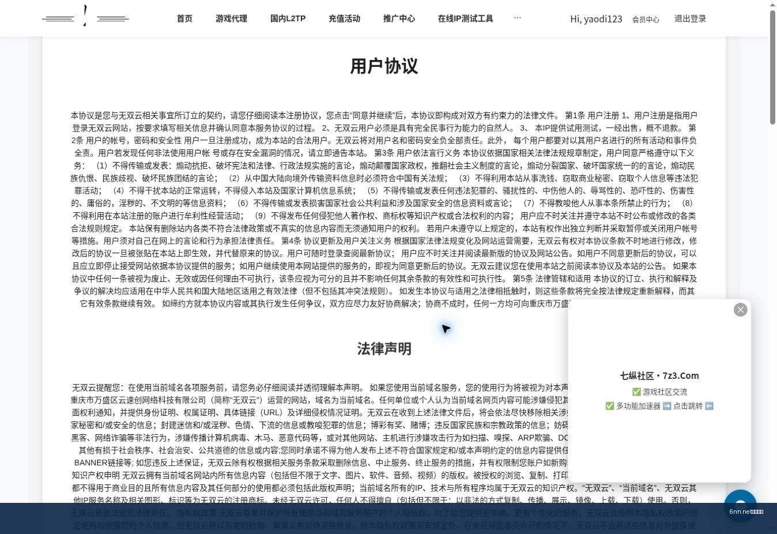This screenshot has height=534, width=777.
Task: Open 国内L2TP menu item
Action: tap(288, 18)
